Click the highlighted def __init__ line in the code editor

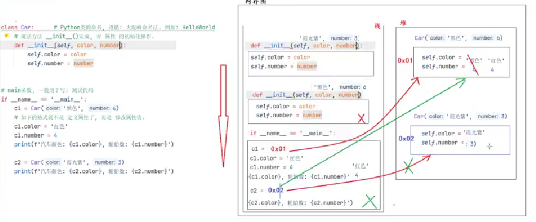(x=70, y=45)
